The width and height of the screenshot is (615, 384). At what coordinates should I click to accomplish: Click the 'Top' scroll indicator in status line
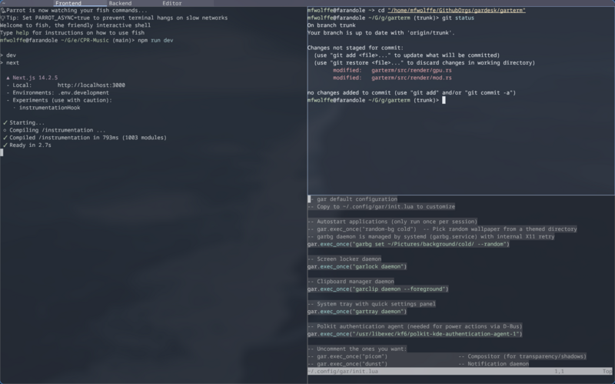click(607, 371)
